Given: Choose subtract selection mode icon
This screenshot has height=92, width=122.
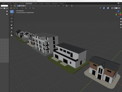Looking at the screenshot, I should (x=22, y=6).
